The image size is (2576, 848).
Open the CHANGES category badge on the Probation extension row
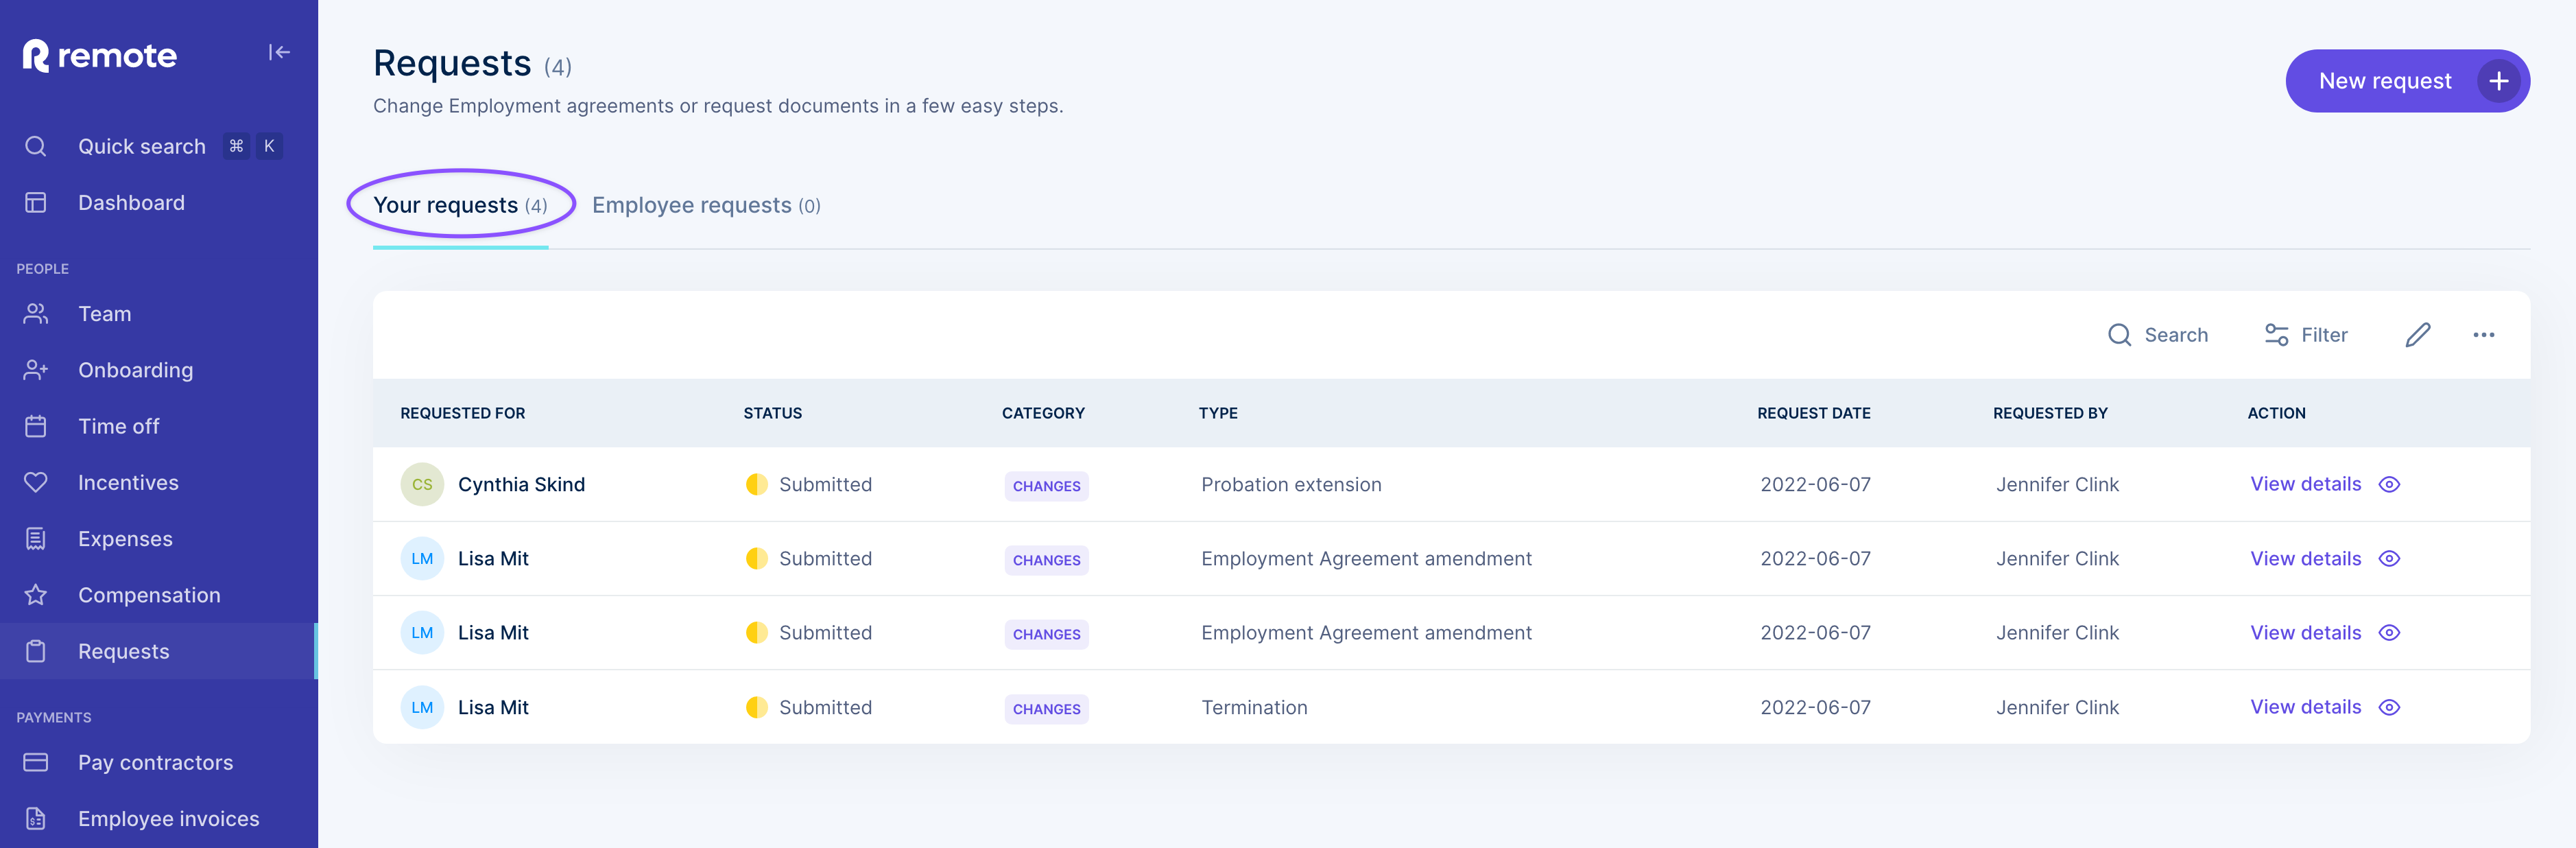point(1046,486)
